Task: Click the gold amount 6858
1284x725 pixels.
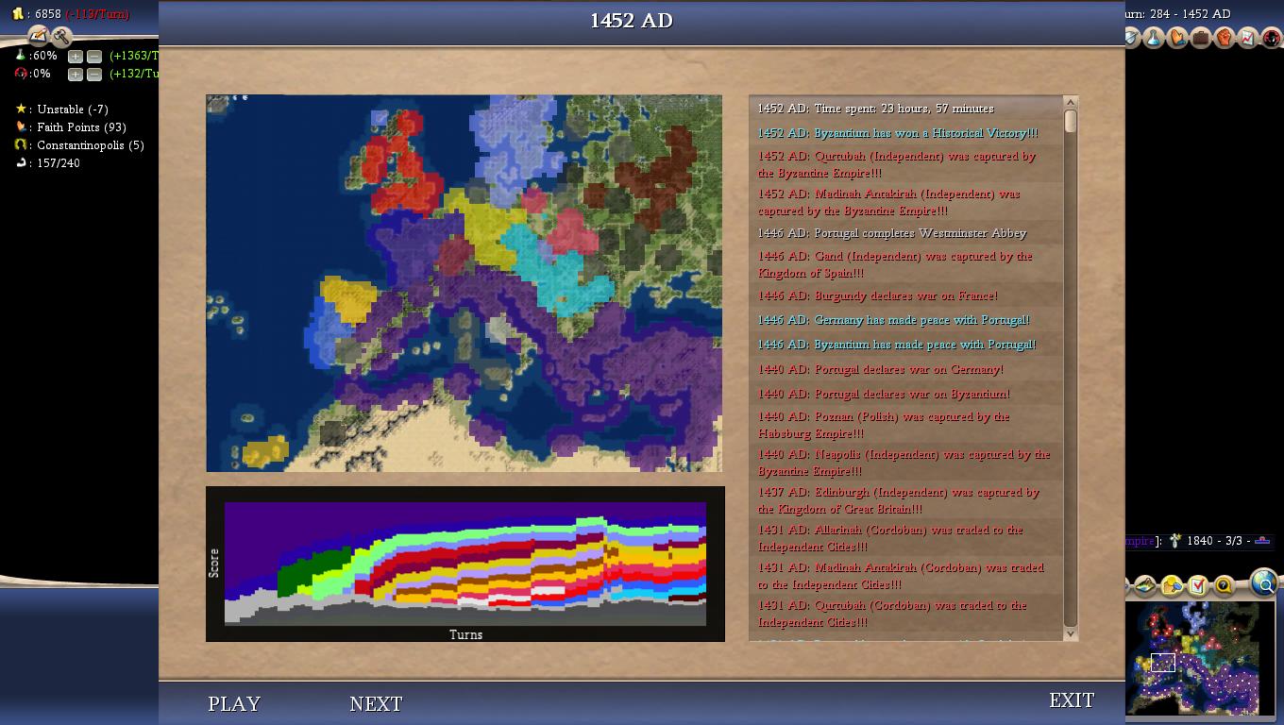Action: 48,14
